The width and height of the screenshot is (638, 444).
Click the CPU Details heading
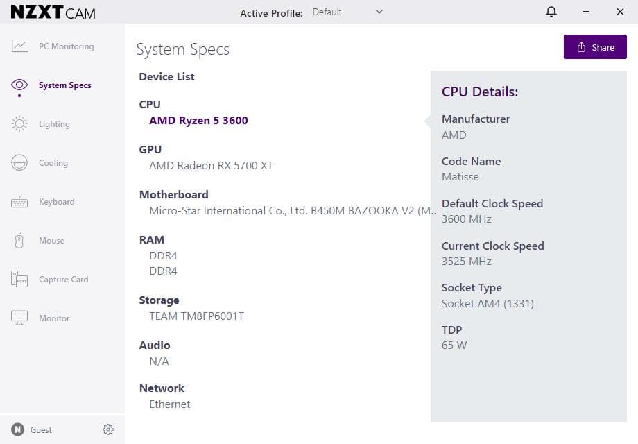click(x=480, y=92)
